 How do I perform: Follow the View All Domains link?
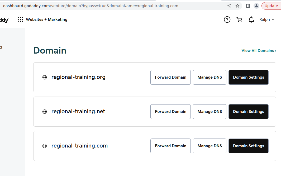click(x=259, y=51)
